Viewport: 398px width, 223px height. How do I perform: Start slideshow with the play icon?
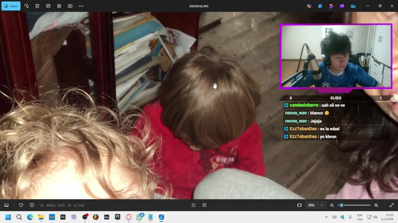[70, 6]
